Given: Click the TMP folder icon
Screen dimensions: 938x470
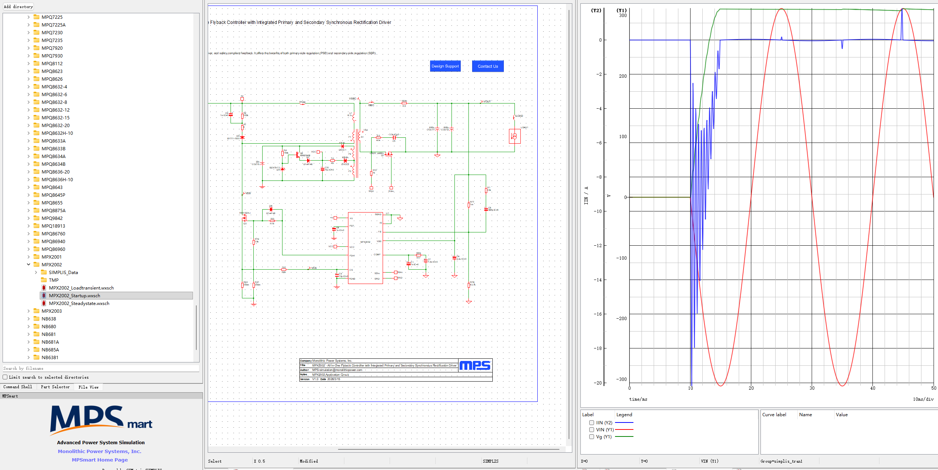Looking at the screenshot, I should [x=44, y=280].
